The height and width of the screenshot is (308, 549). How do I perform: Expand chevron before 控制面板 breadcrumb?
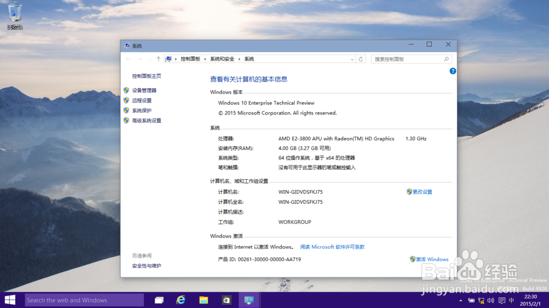point(176,59)
